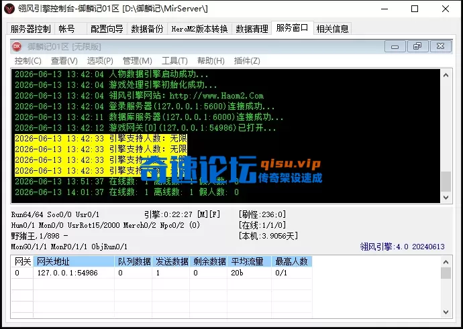The image size is (463, 329).
Task: Click the Run64/64 Soc0/0 Usr0/1 status line
Action: 55,214
